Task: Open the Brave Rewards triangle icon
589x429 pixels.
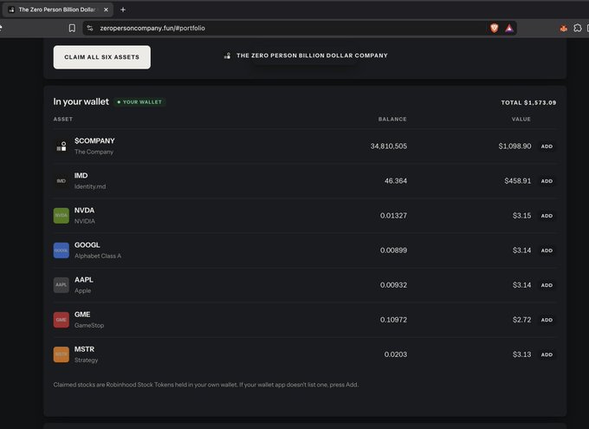Action: pos(509,28)
